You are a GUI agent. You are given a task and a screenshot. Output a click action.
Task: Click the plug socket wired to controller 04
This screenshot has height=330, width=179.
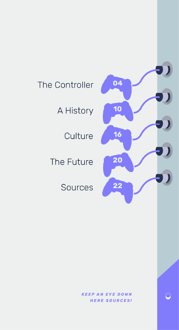pyautogui.click(x=164, y=70)
